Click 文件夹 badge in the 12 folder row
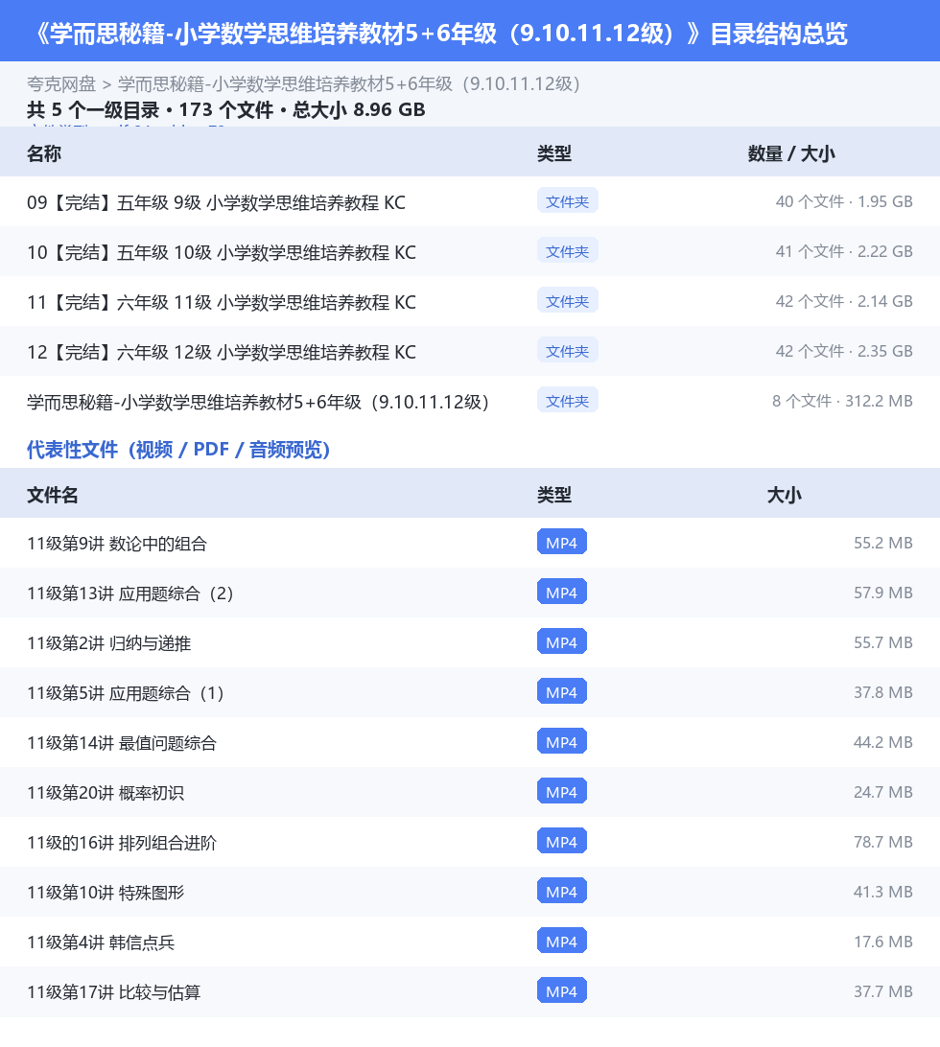Screen dimensions: 940x1047 click(x=567, y=351)
